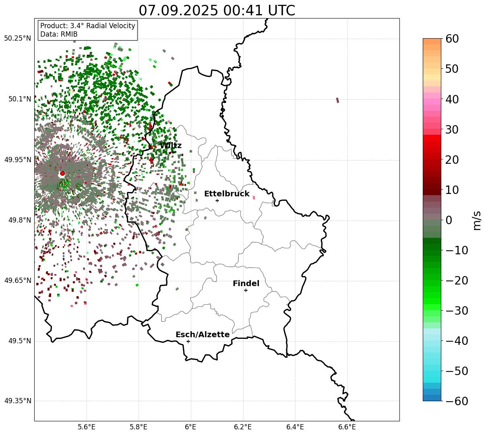Click the Findel city label
Image resolution: width=486 pixels, height=435 pixels.
pos(246,284)
